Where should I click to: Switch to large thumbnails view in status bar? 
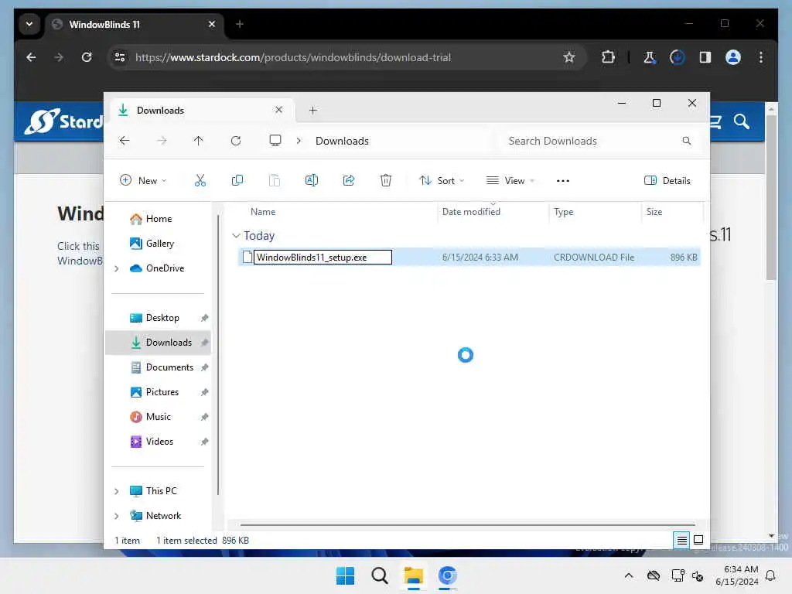pyautogui.click(x=698, y=540)
